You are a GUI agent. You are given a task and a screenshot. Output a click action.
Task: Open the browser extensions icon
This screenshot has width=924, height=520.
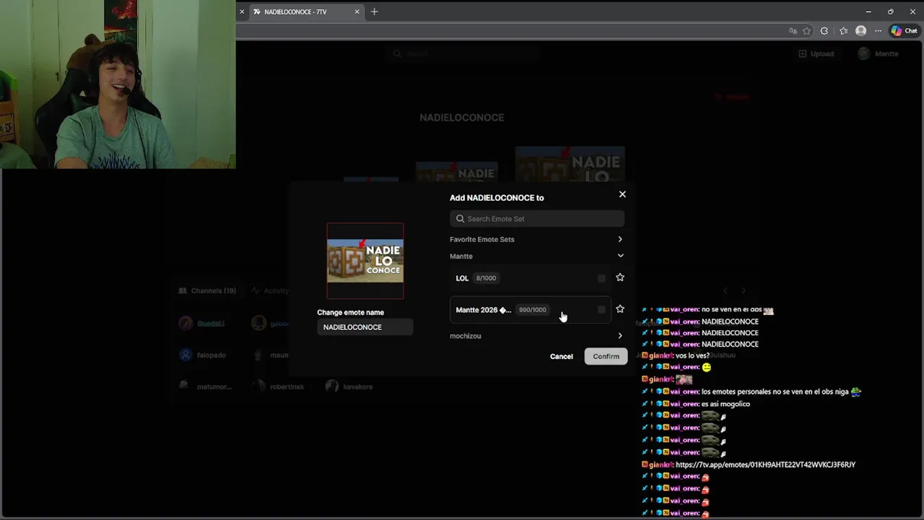coord(824,31)
